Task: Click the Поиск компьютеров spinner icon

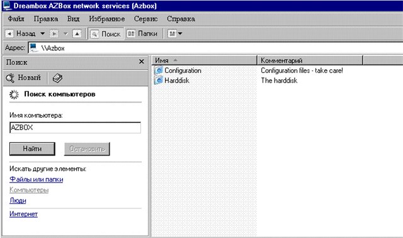Action: (x=14, y=94)
